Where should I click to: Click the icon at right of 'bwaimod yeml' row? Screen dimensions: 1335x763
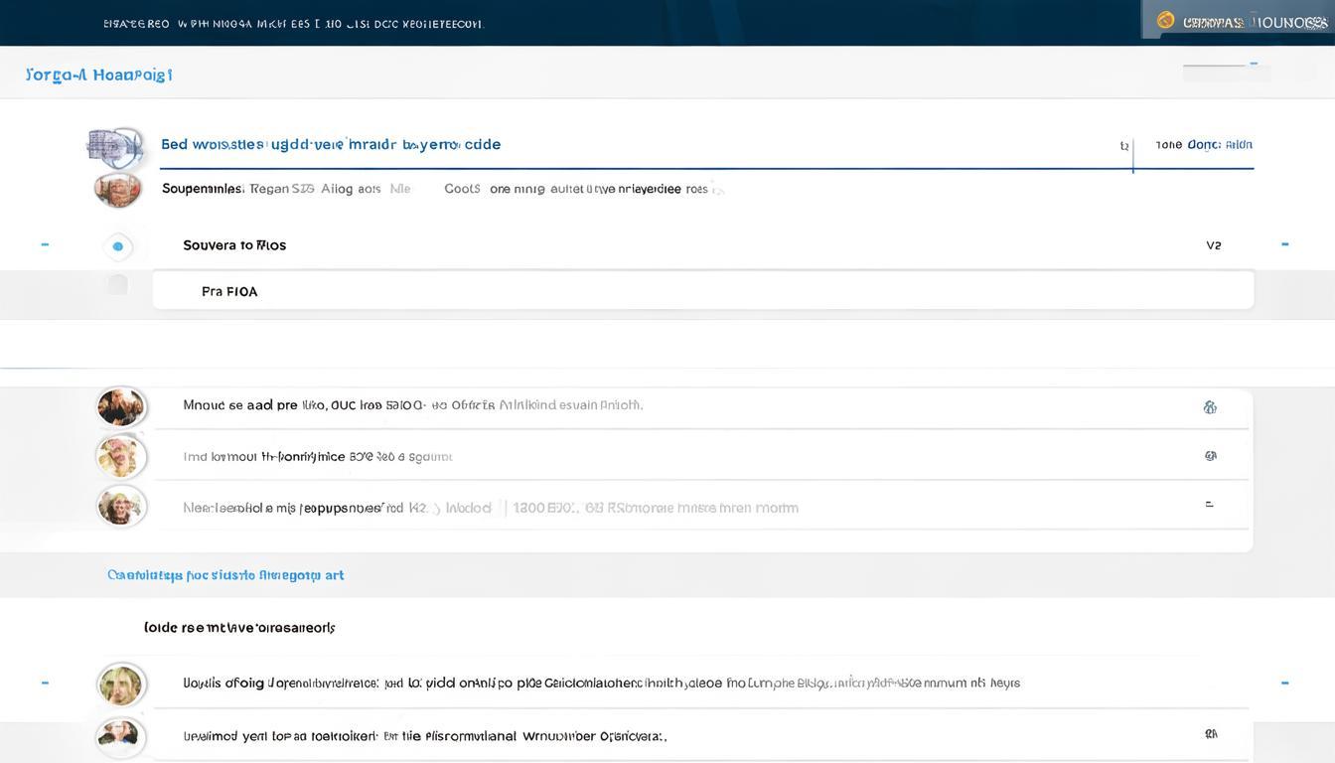[x=1210, y=734]
